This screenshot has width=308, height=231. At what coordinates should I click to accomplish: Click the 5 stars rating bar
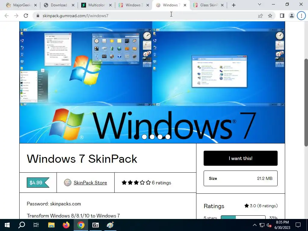click(243, 217)
